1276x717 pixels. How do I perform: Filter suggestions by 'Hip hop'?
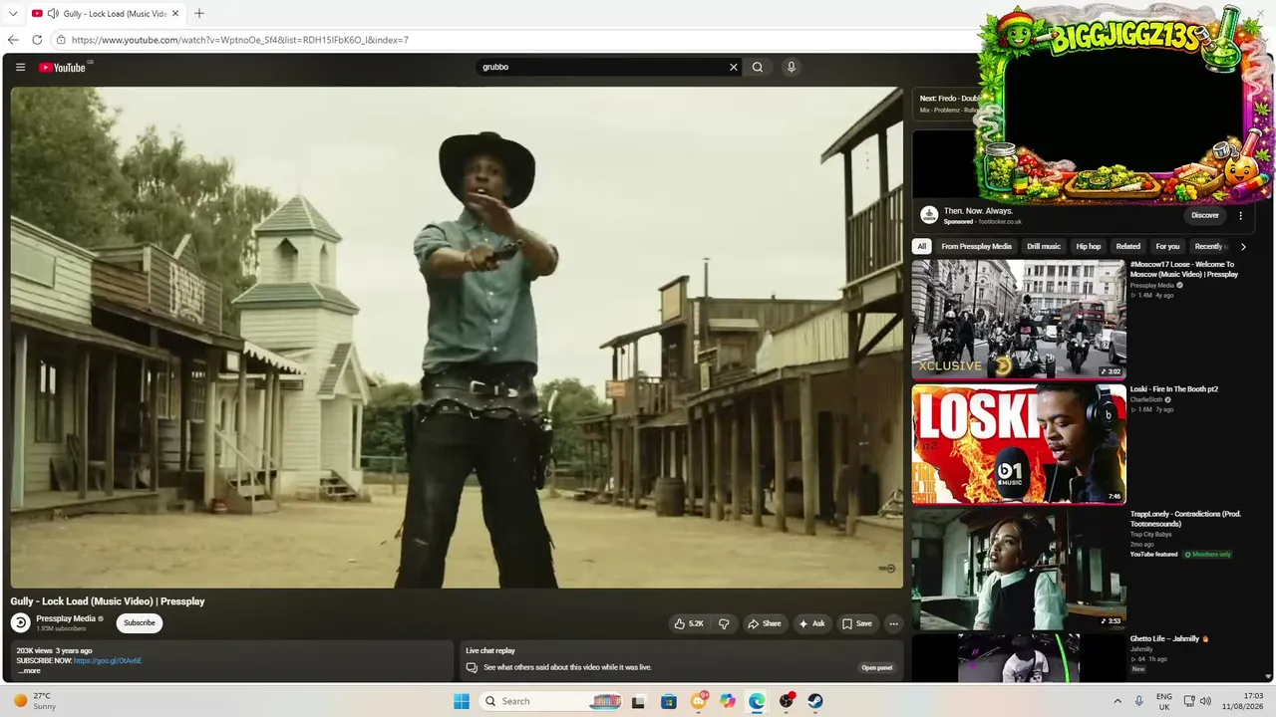[1089, 246]
